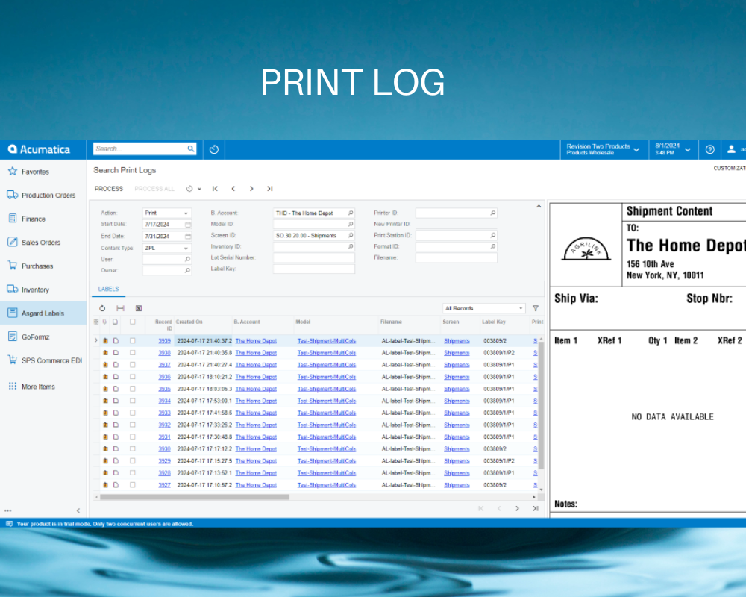Image resolution: width=746 pixels, height=597 pixels.
Task: Open the help question mark icon
Action: point(710,149)
